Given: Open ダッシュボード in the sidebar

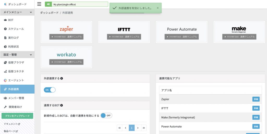Looking at the screenshot, I should click(17, 4).
